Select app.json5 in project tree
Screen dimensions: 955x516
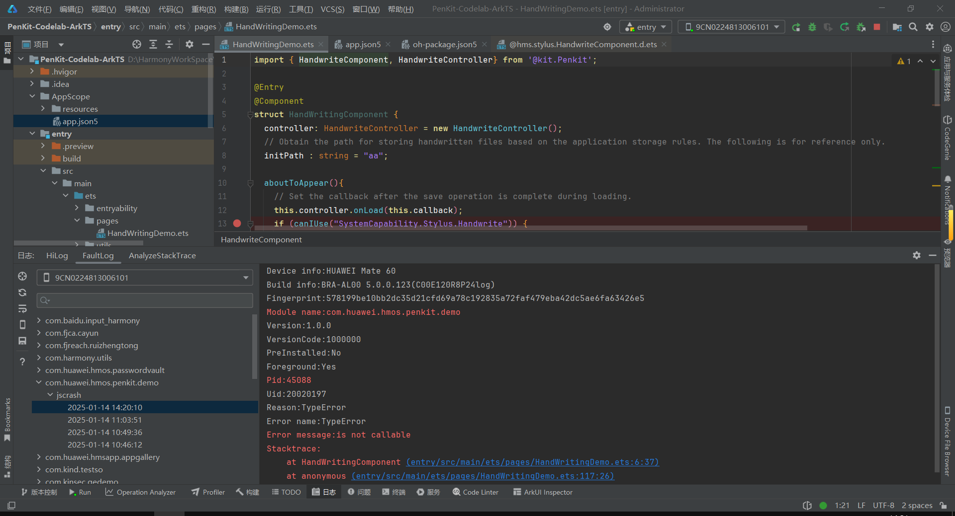tap(80, 121)
